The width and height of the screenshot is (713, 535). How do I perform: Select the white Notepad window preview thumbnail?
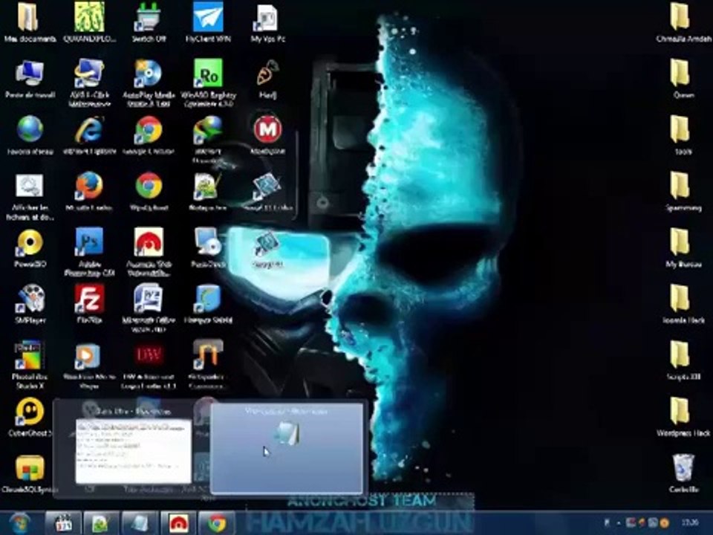(x=133, y=451)
